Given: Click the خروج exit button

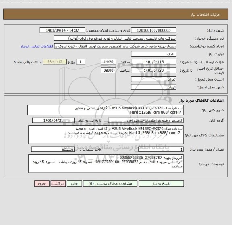Looking at the screenshot, I should pos(42,183).
